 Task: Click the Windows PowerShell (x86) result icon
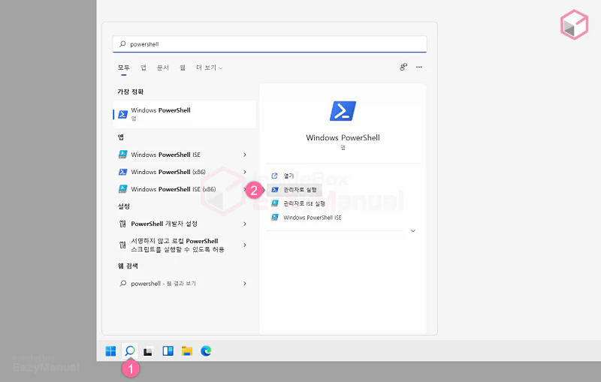coord(122,172)
